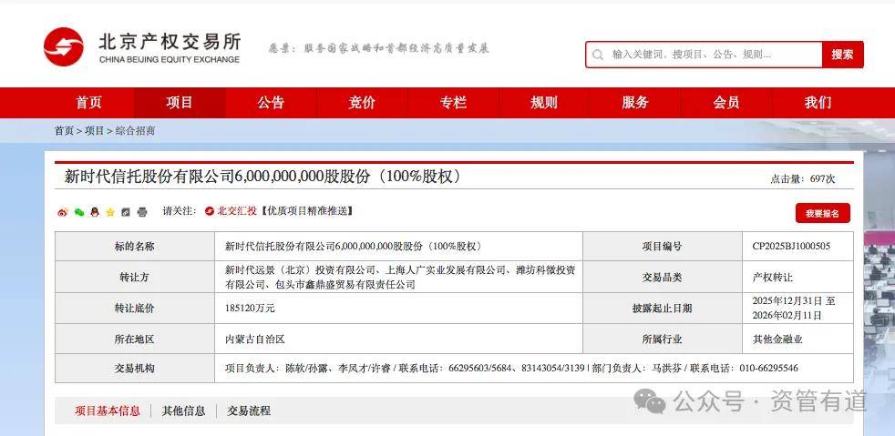
Task: Open the 竞价 navigation menu
Action: [362, 103]
